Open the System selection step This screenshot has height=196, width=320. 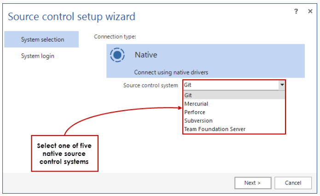pos(41,39)
